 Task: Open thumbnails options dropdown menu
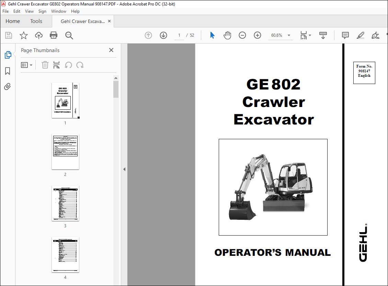[26, 65]
